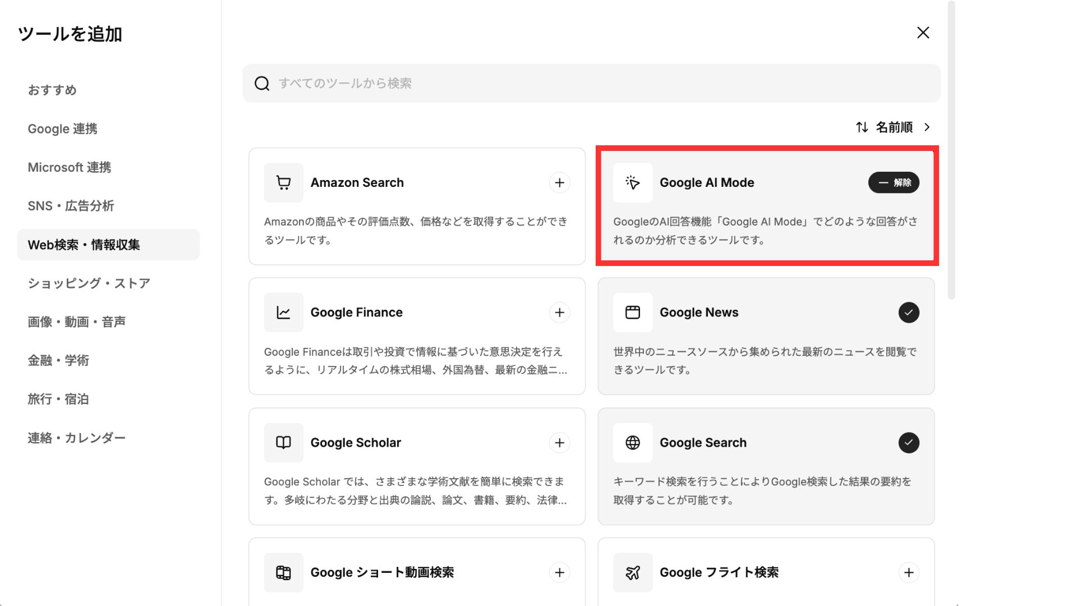Uncheck the Google News checkmark toggle

tap(909, 313)
